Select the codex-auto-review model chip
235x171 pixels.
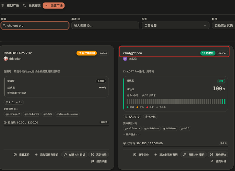(67, 114)
